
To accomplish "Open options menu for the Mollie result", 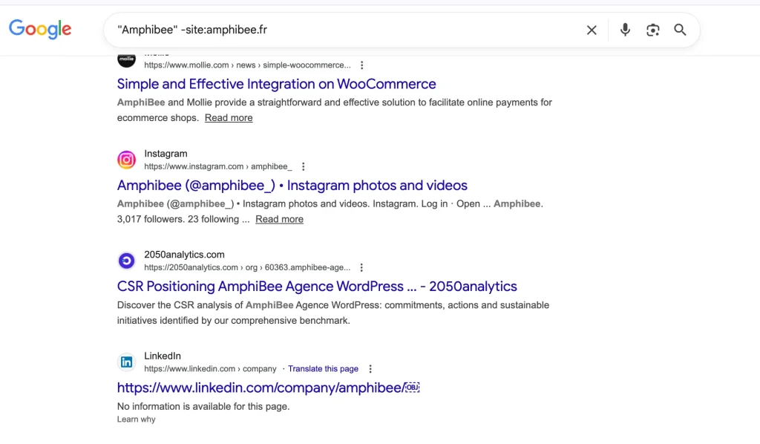I will pyautogui.click(x=361, y=65).
